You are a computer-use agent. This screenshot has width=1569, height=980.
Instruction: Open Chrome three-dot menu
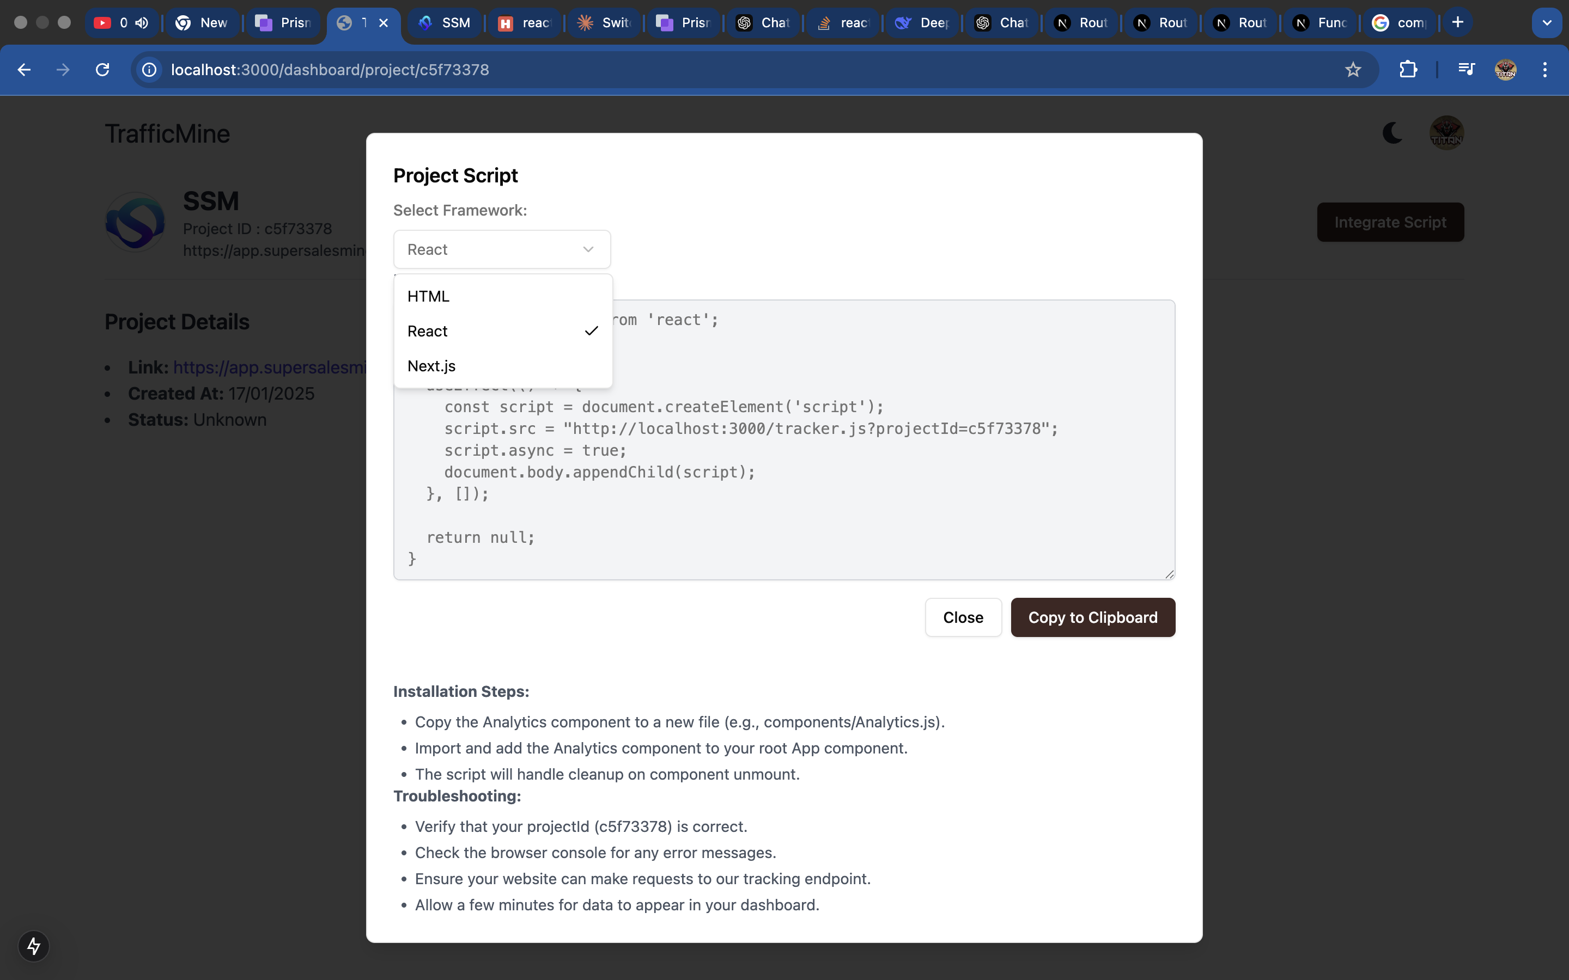coord(1545,69)
